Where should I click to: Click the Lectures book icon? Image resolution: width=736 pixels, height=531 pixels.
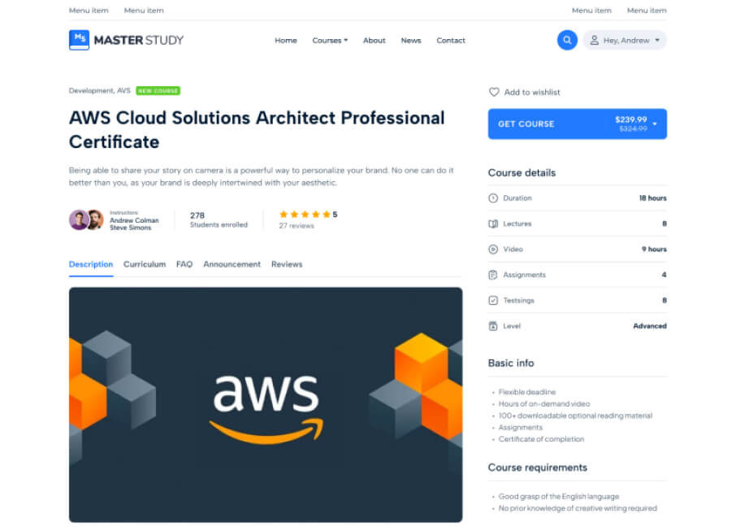point(493,224)
